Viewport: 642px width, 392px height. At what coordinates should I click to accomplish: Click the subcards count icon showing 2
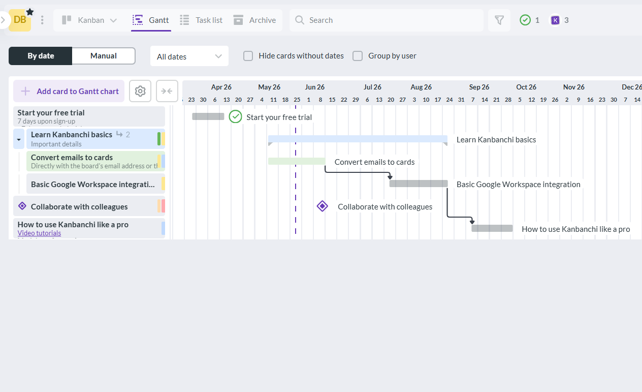[123, 134]
